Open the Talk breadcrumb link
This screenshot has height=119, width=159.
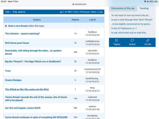click(x=7, y=12)
